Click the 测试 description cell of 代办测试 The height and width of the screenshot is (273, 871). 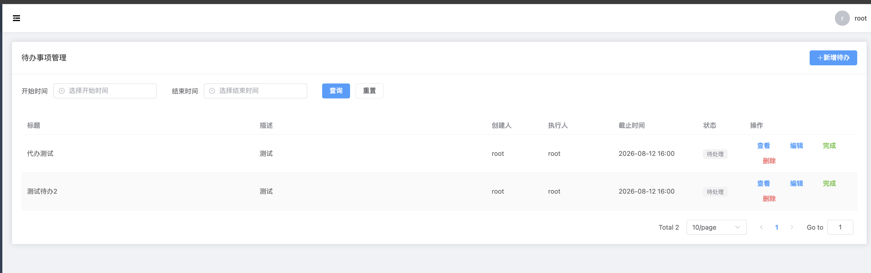coord(266,153)
